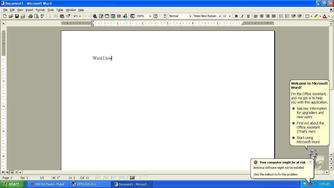
Task: Decrease the paragraph indent
Action: tap(293, 16)
